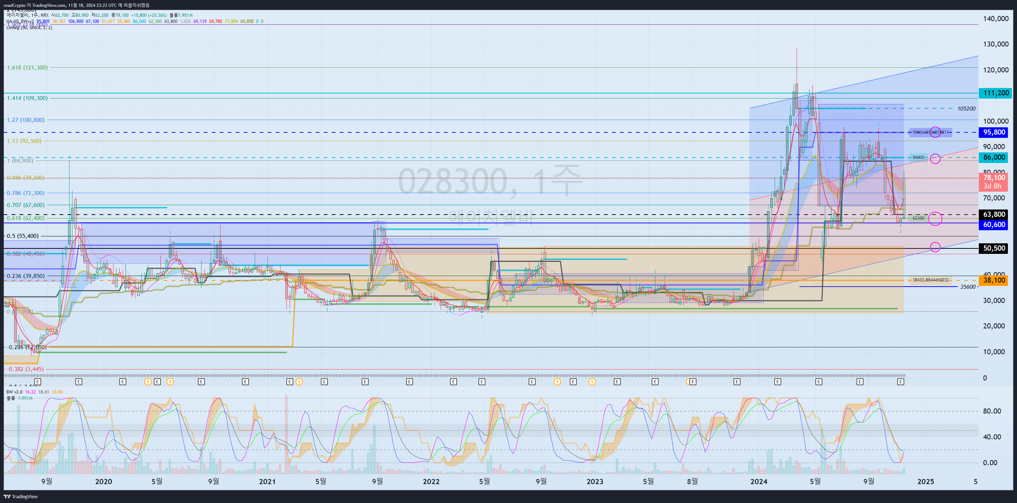The image size is (1017, 503).
Task: Click the 2024 label on the time axis
Action: (759, 481)
